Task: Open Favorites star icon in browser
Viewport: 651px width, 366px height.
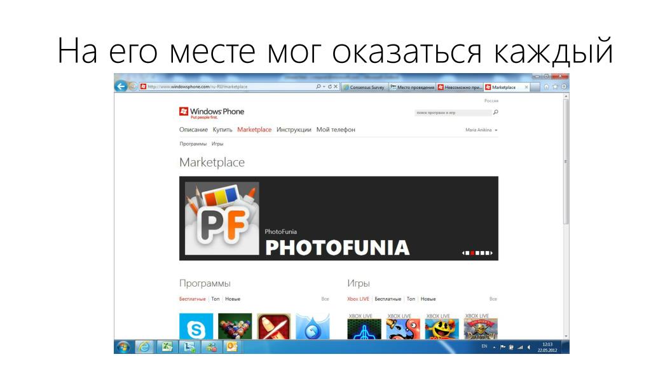Action: click(x=555, y=86)
